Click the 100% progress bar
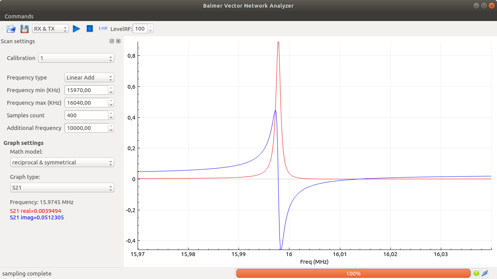The width and height of the screenshot is (497, 279). click(x=353, y=274)
